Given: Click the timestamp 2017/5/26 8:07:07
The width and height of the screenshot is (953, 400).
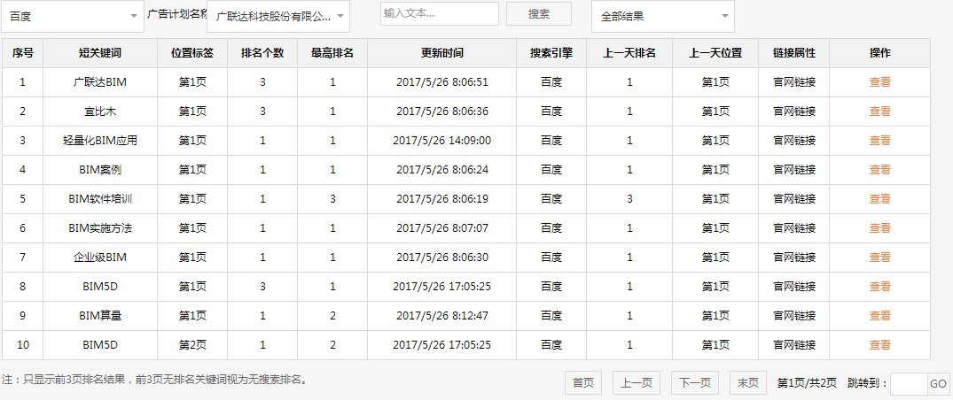Looking at the screenshot, I should (441, 228).
